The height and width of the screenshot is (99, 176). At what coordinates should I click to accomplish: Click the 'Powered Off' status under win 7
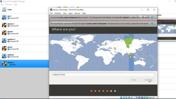click(x=14, y=18)
